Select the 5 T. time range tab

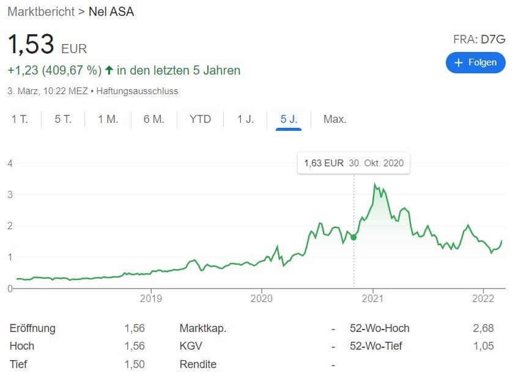(x=63, y=119)
